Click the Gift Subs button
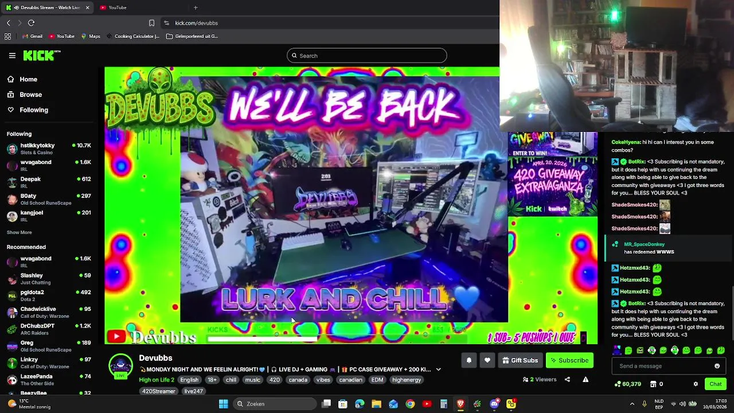The height and width of the screenshot is (413, 734). pos(521,360)
